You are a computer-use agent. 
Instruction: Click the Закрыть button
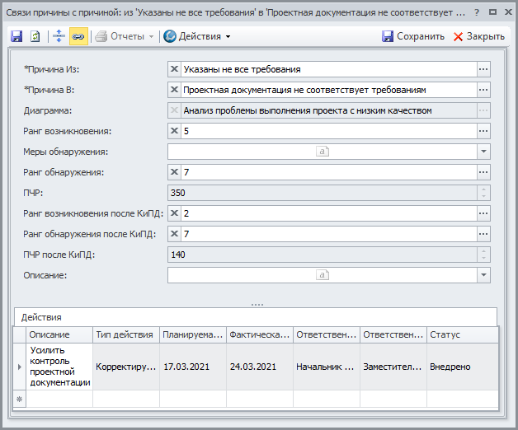(478, 36)
